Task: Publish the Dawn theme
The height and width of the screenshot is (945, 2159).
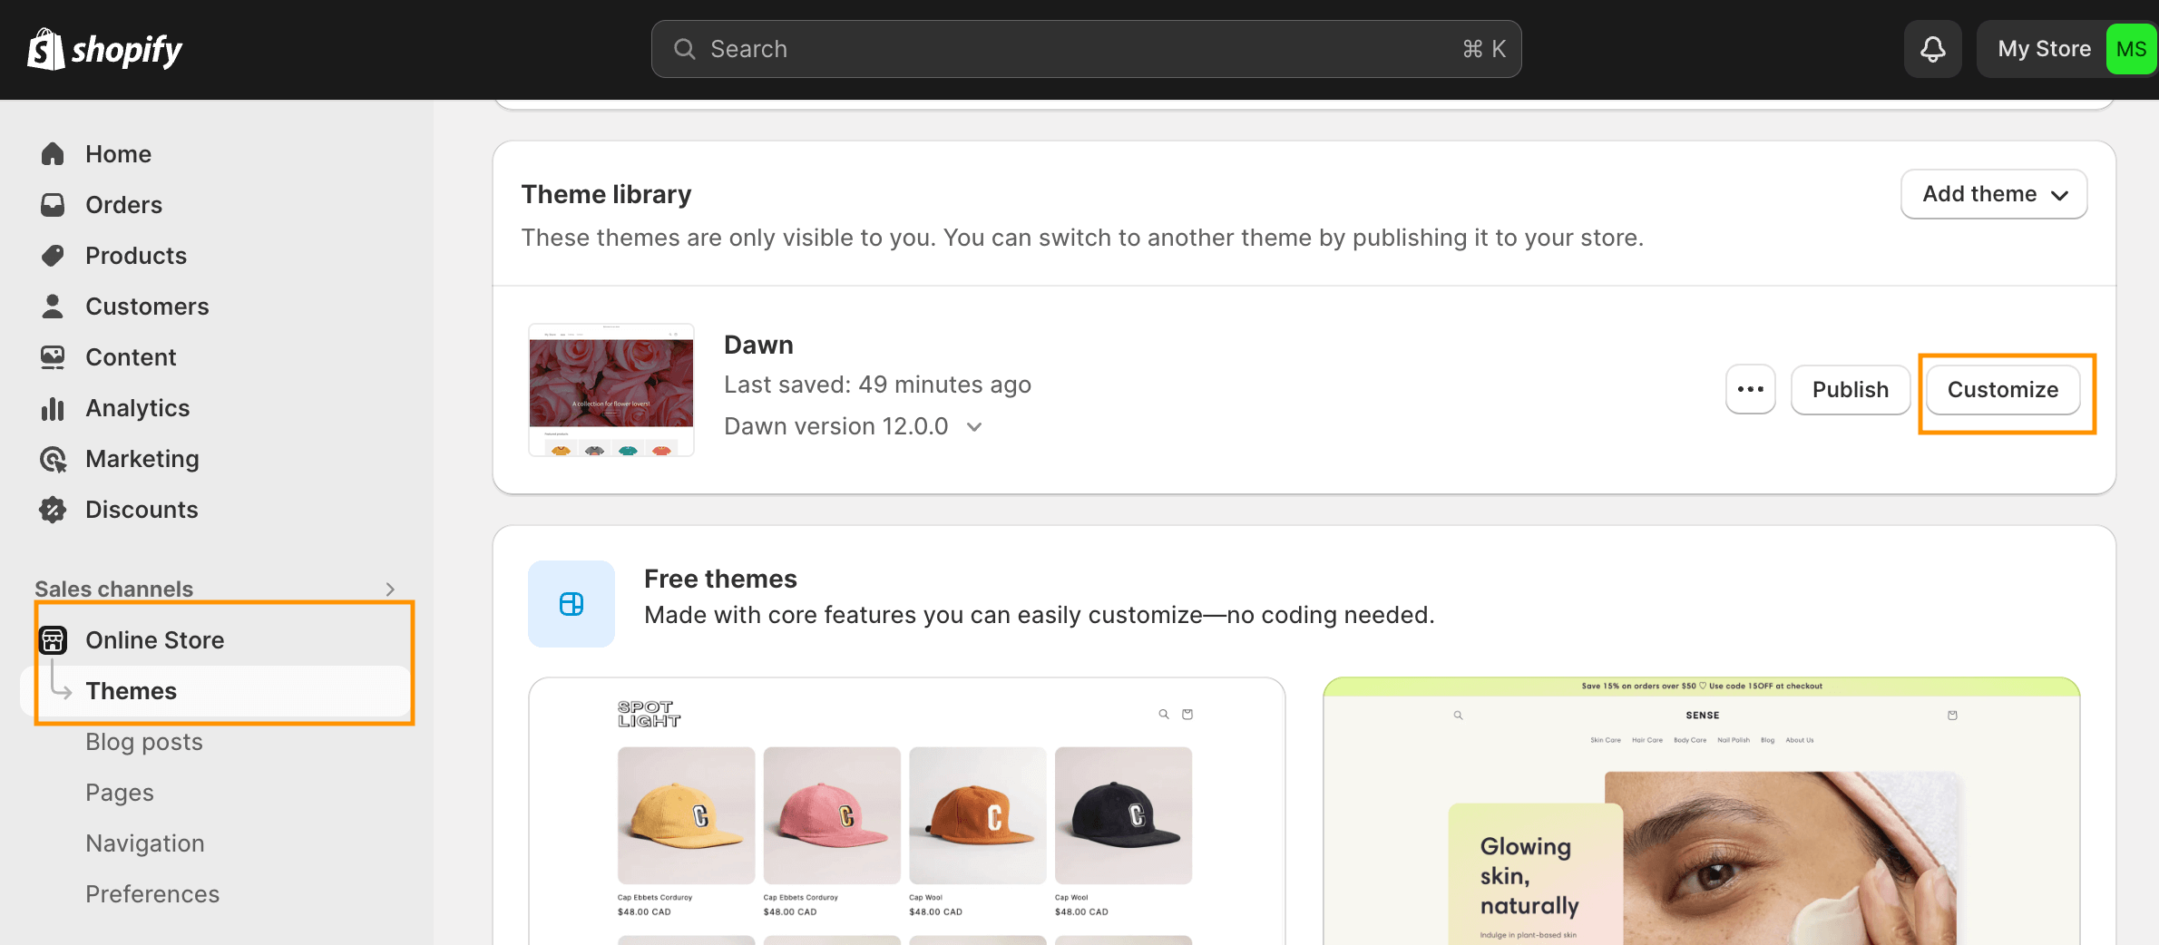Action: tap(1850, 389)
